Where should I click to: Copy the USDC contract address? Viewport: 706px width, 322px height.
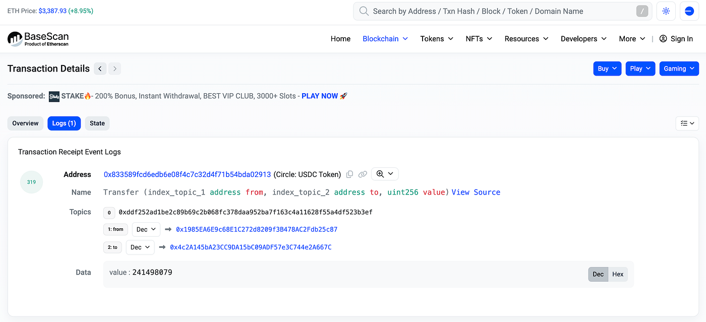click(349, 174)
